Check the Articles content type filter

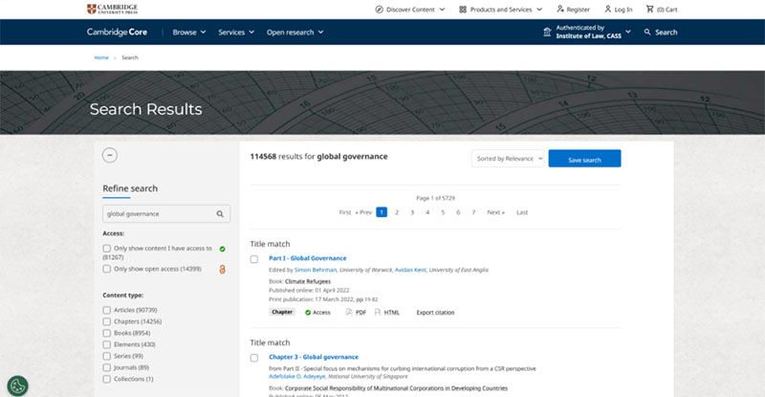(x=107, y=310)
